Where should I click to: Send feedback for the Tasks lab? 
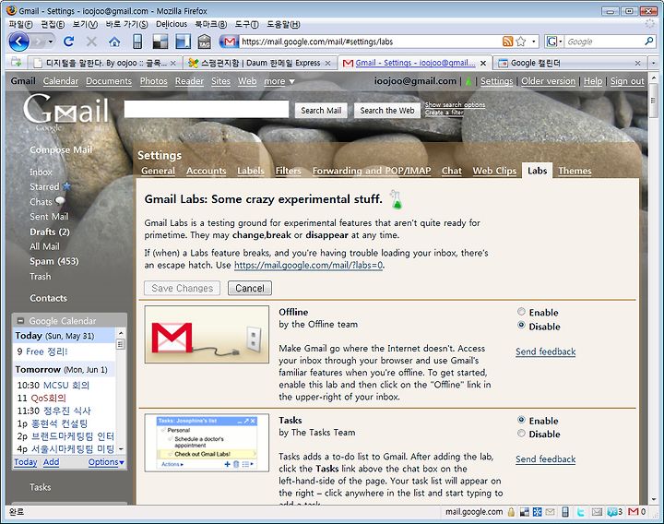tap(545, 458)
